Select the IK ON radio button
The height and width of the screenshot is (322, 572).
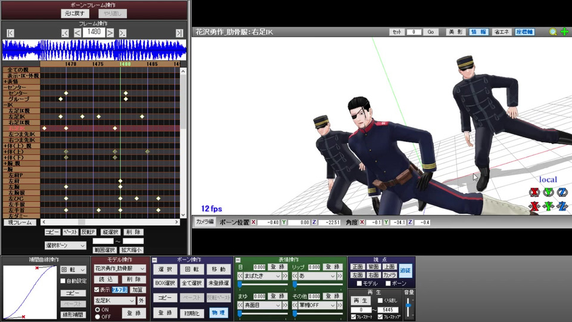click(97, 309)
